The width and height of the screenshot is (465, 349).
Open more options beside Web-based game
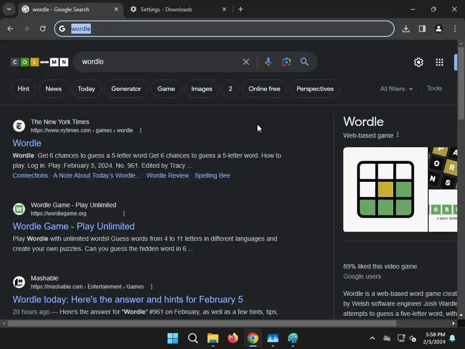click(398, 135)
